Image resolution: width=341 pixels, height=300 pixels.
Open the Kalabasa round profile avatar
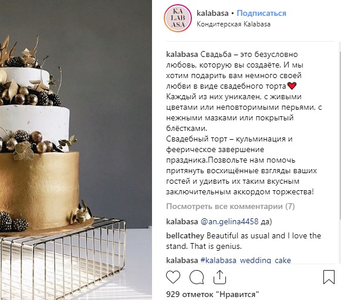tap(178, 18)
